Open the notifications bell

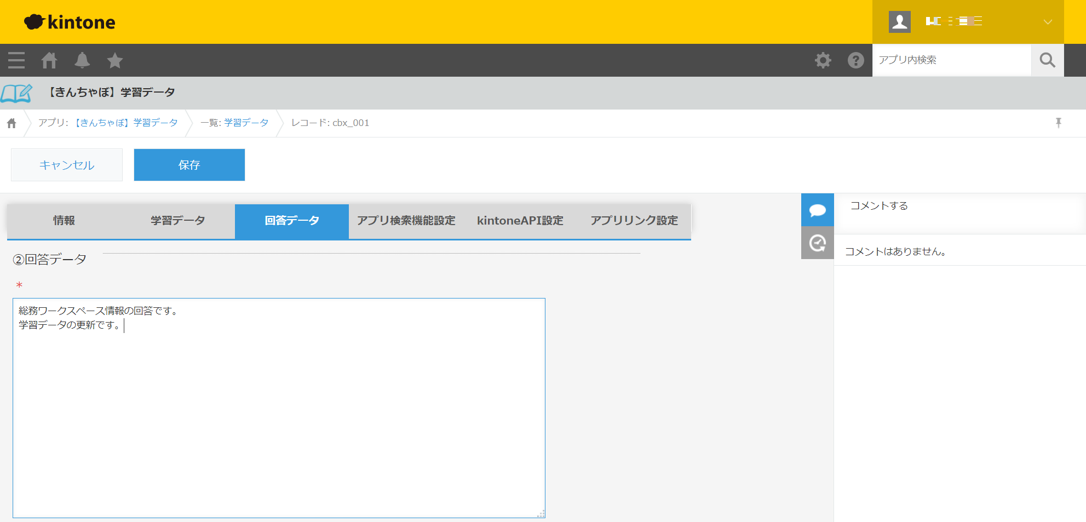coord(82,60)
